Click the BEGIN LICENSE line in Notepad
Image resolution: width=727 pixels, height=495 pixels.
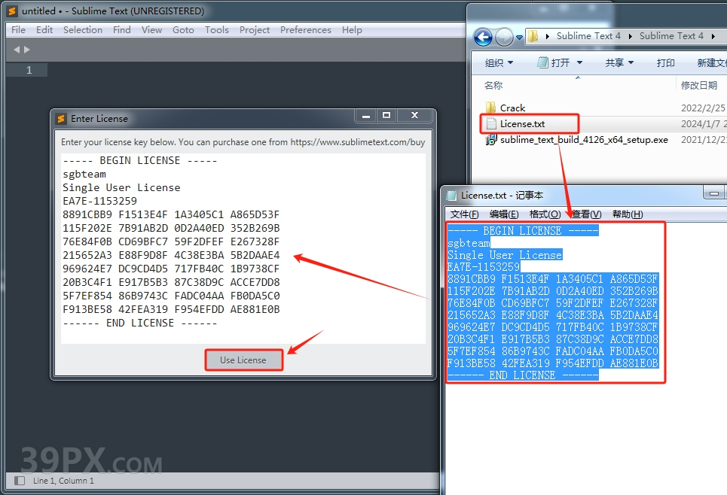523,231
